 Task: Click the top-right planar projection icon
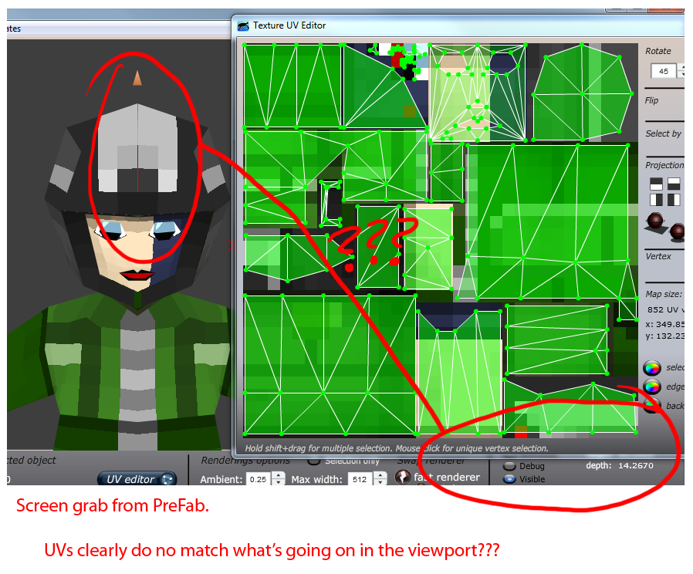674,184
